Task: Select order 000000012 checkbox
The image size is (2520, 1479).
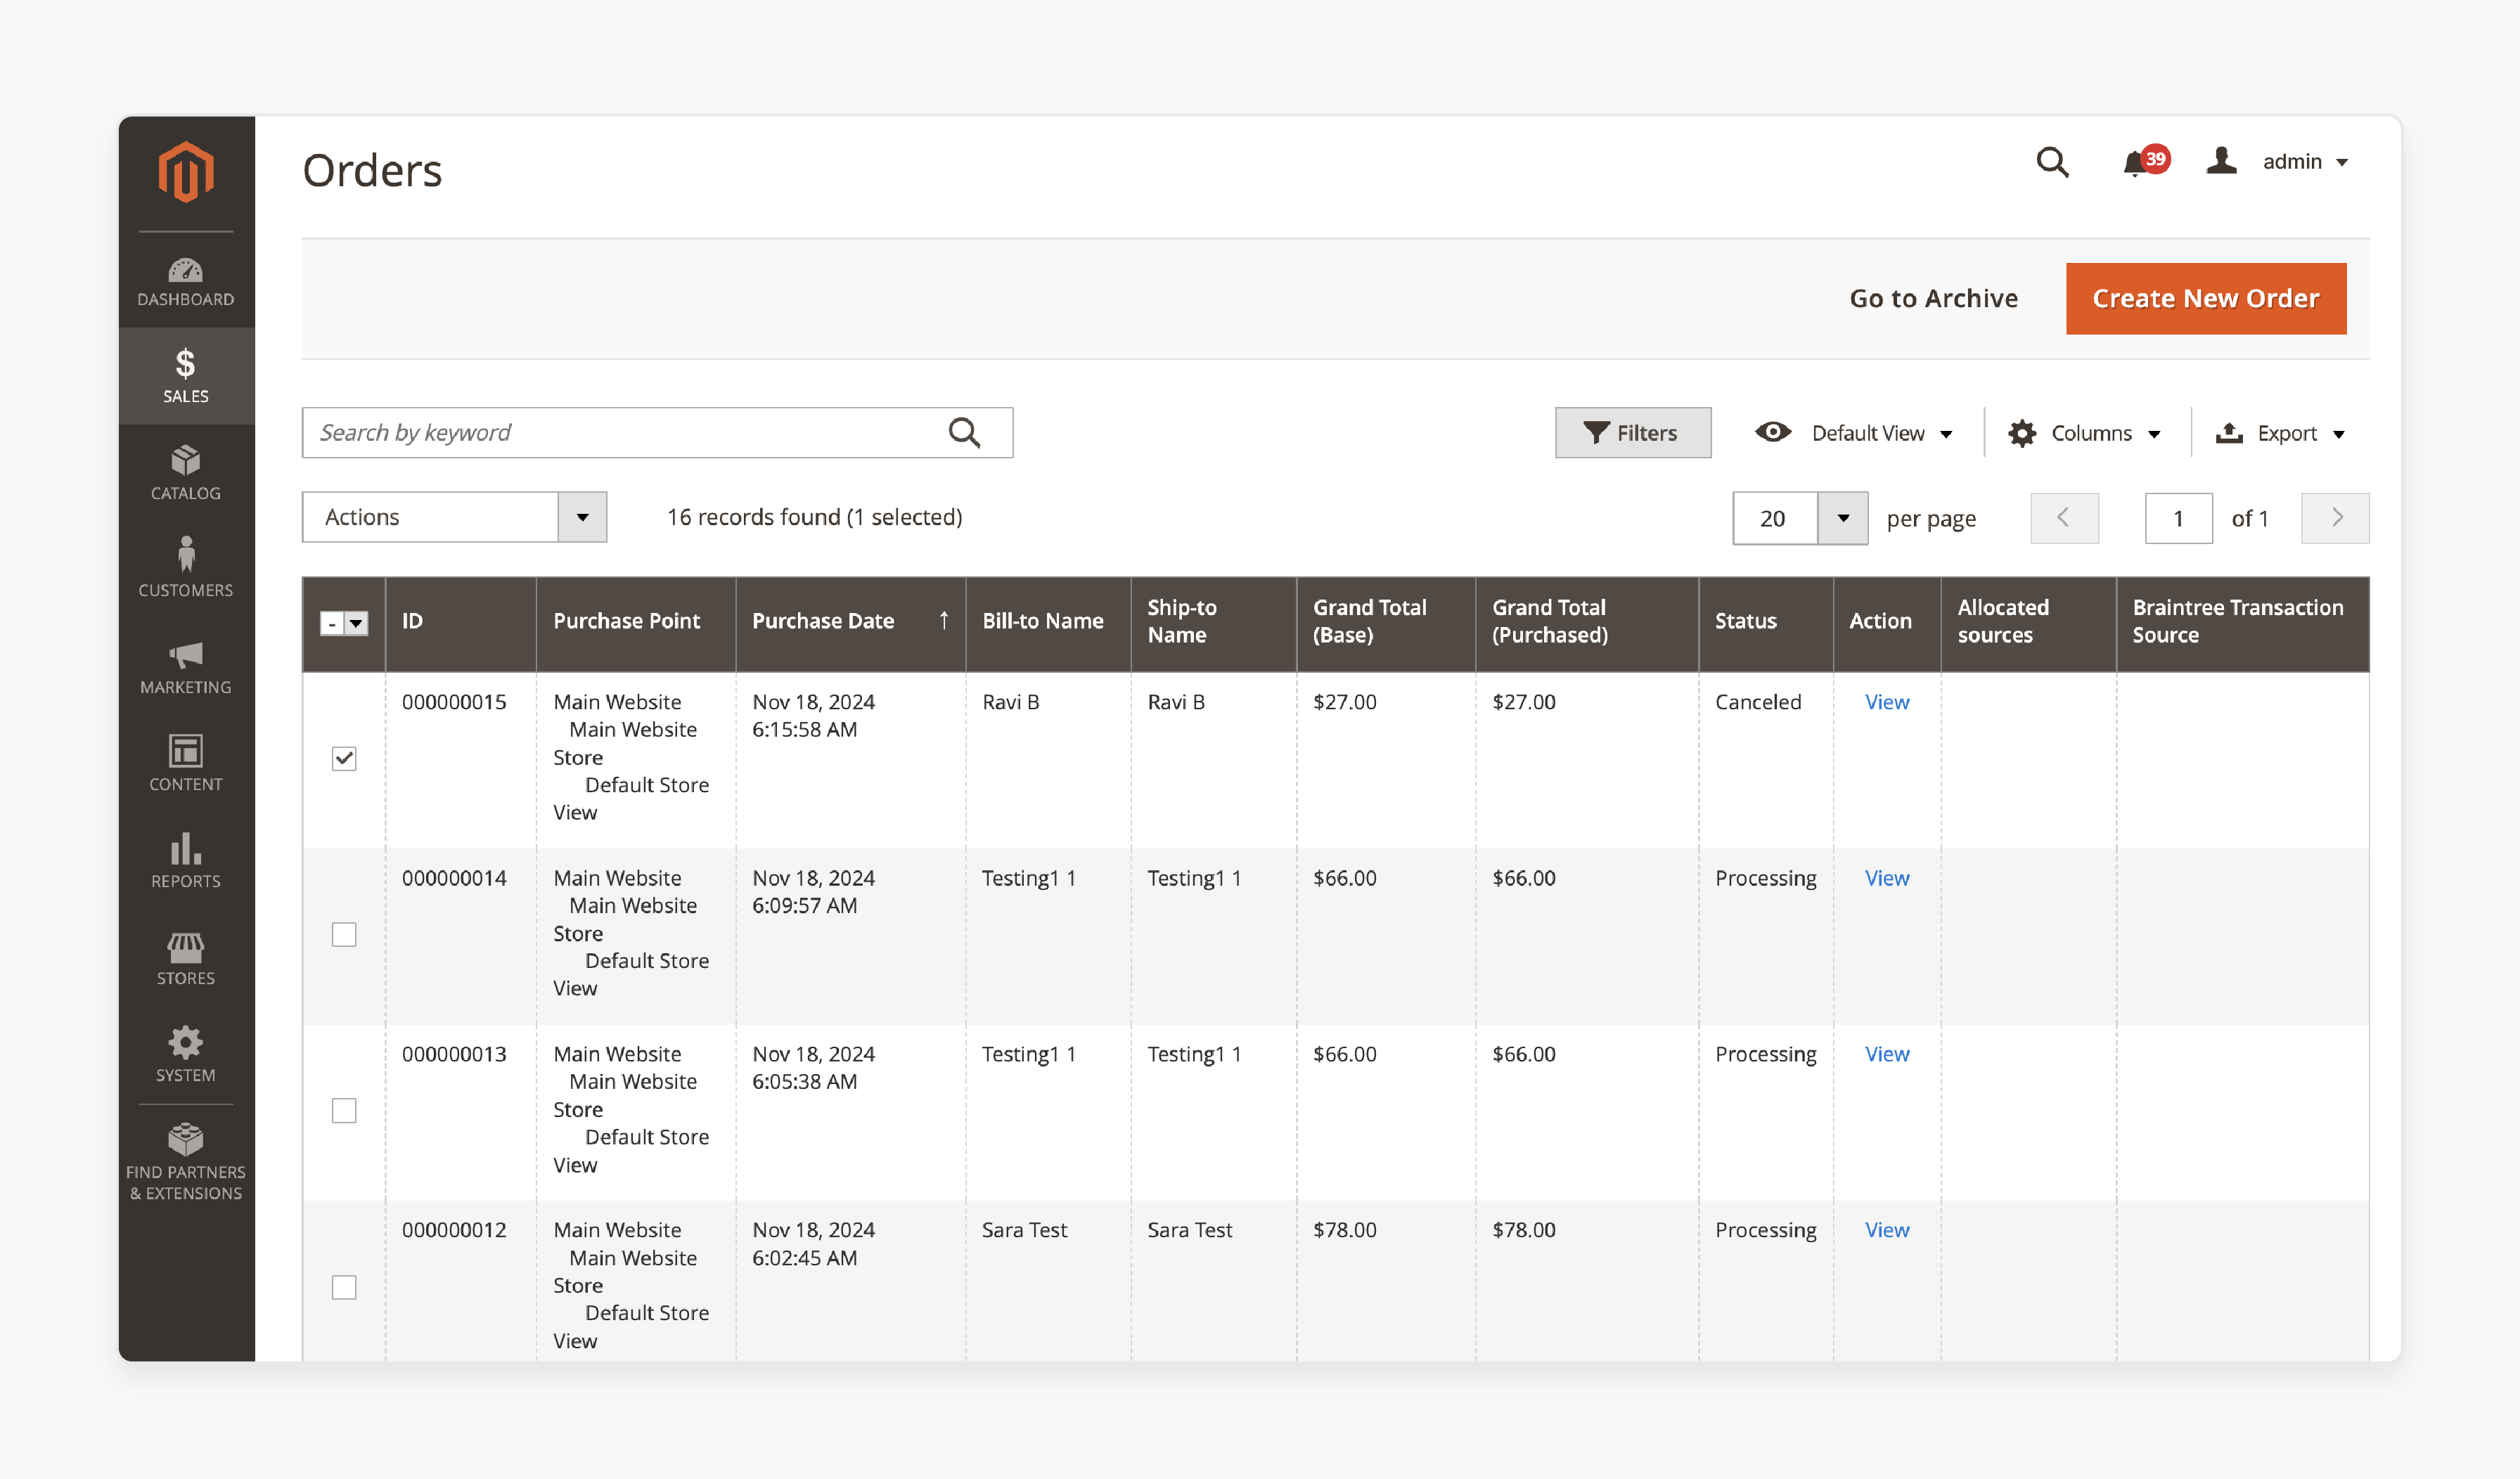Action: [344, 1287]
